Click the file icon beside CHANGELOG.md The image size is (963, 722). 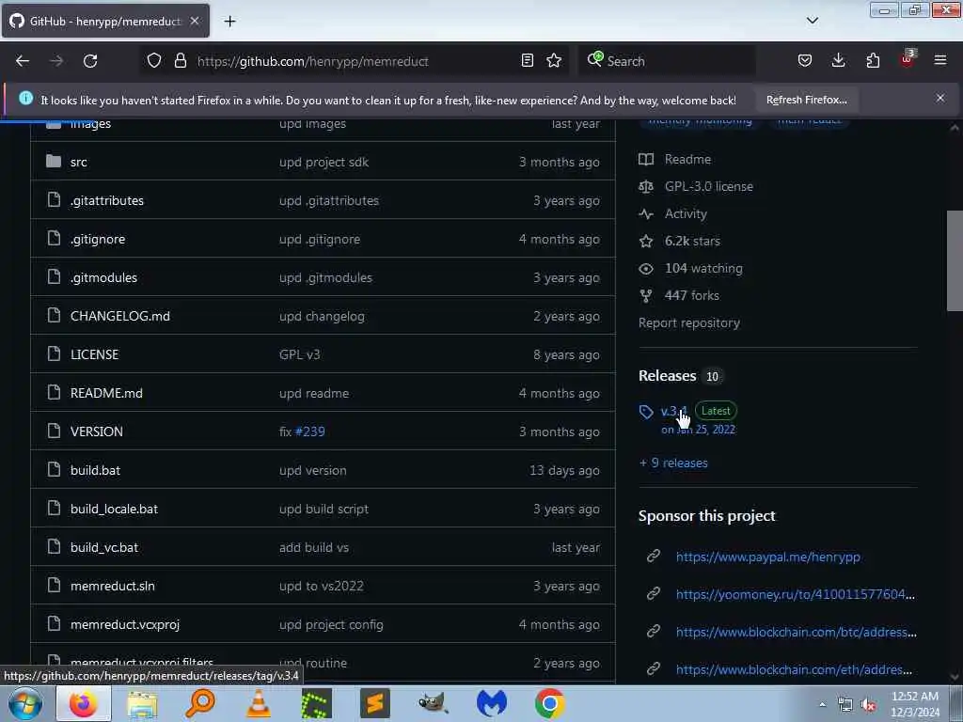pos(54,316)
